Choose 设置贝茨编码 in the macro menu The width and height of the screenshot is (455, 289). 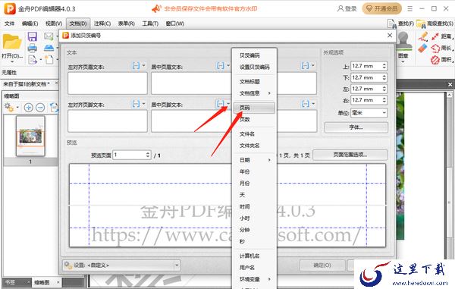click(x=254, y=67)
